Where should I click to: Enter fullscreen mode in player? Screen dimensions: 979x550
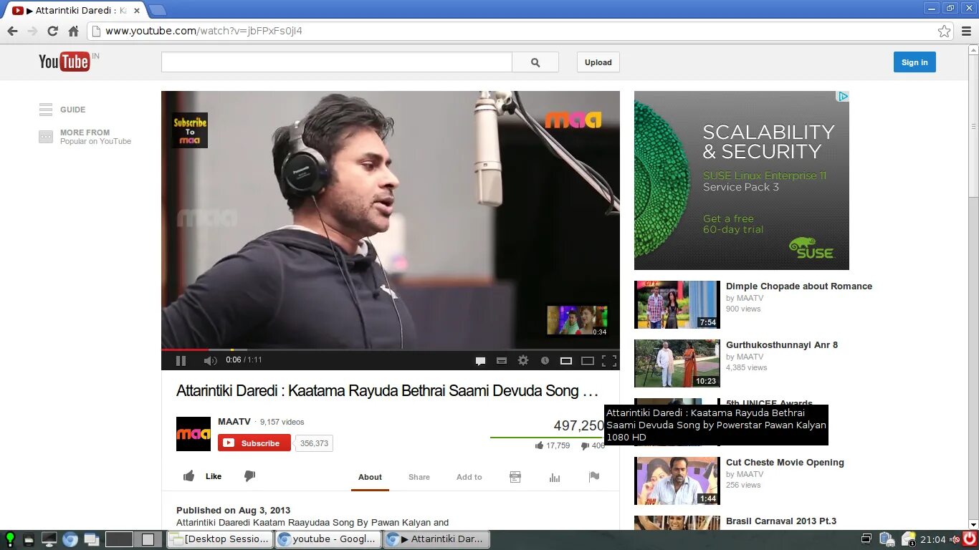609,361
